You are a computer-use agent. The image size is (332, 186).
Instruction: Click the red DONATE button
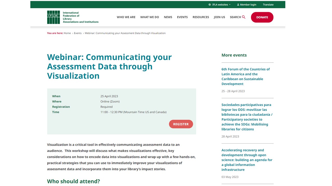(x=262, y=17)
